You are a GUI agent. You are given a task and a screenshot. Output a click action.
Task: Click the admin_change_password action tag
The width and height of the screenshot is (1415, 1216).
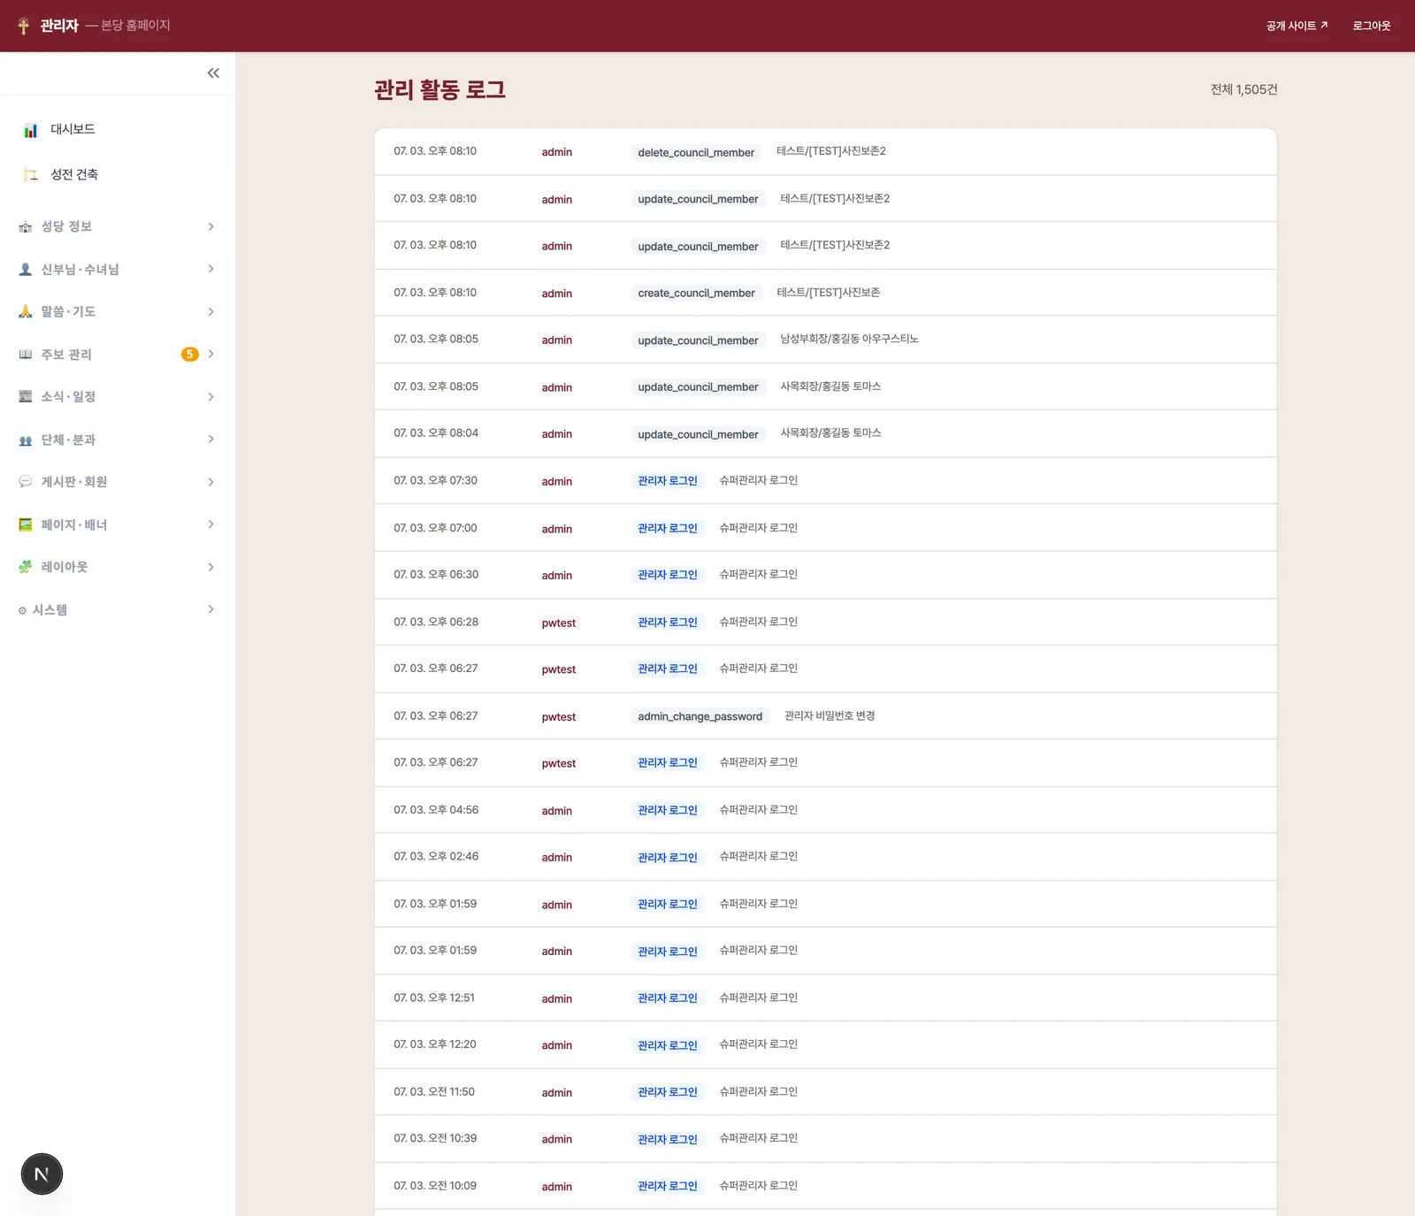pyautogui.click(x=700, y=716)
